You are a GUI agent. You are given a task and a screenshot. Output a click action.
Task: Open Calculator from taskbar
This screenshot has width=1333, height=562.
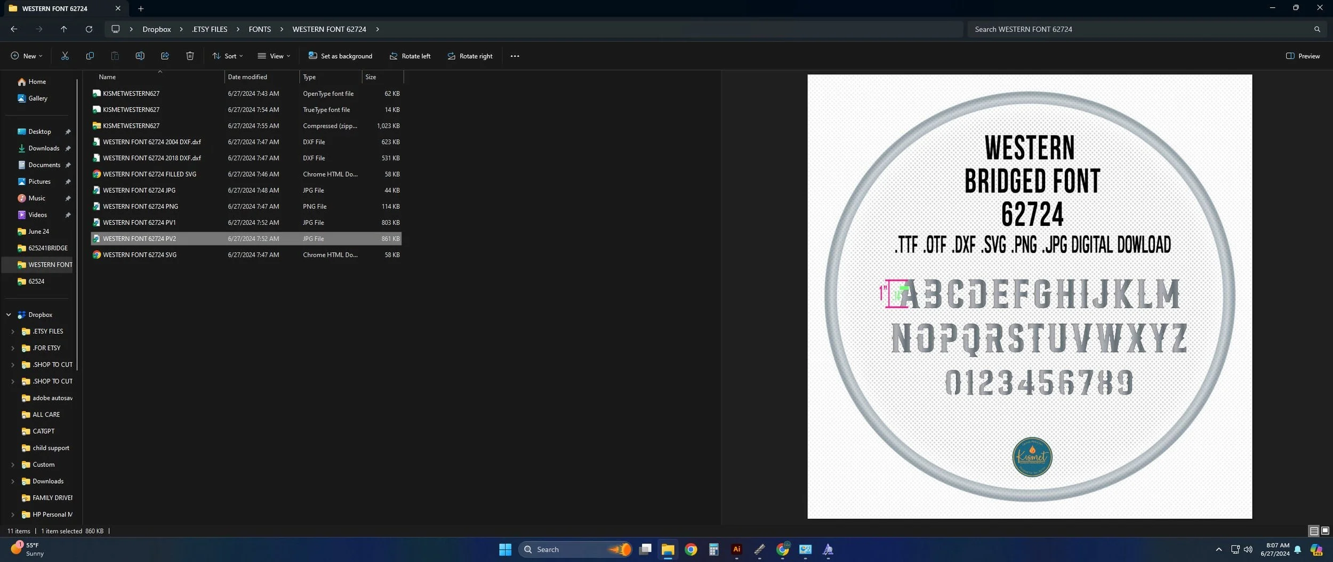713,549
